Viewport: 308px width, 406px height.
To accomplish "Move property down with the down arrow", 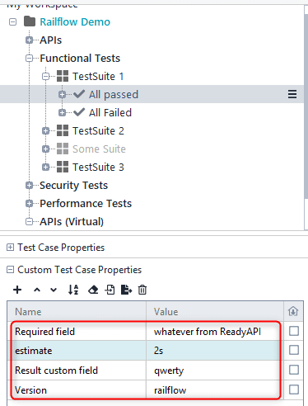I will coord(54,290).
